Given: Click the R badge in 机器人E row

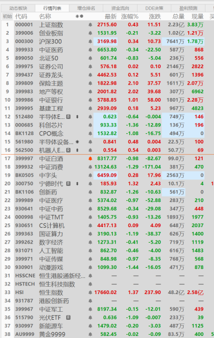Looking at the screenshot, I should pos(68,150).
